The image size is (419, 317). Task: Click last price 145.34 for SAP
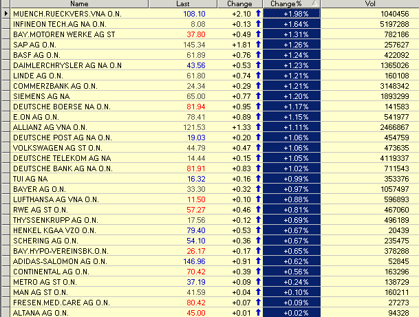(x=194, y=45)
